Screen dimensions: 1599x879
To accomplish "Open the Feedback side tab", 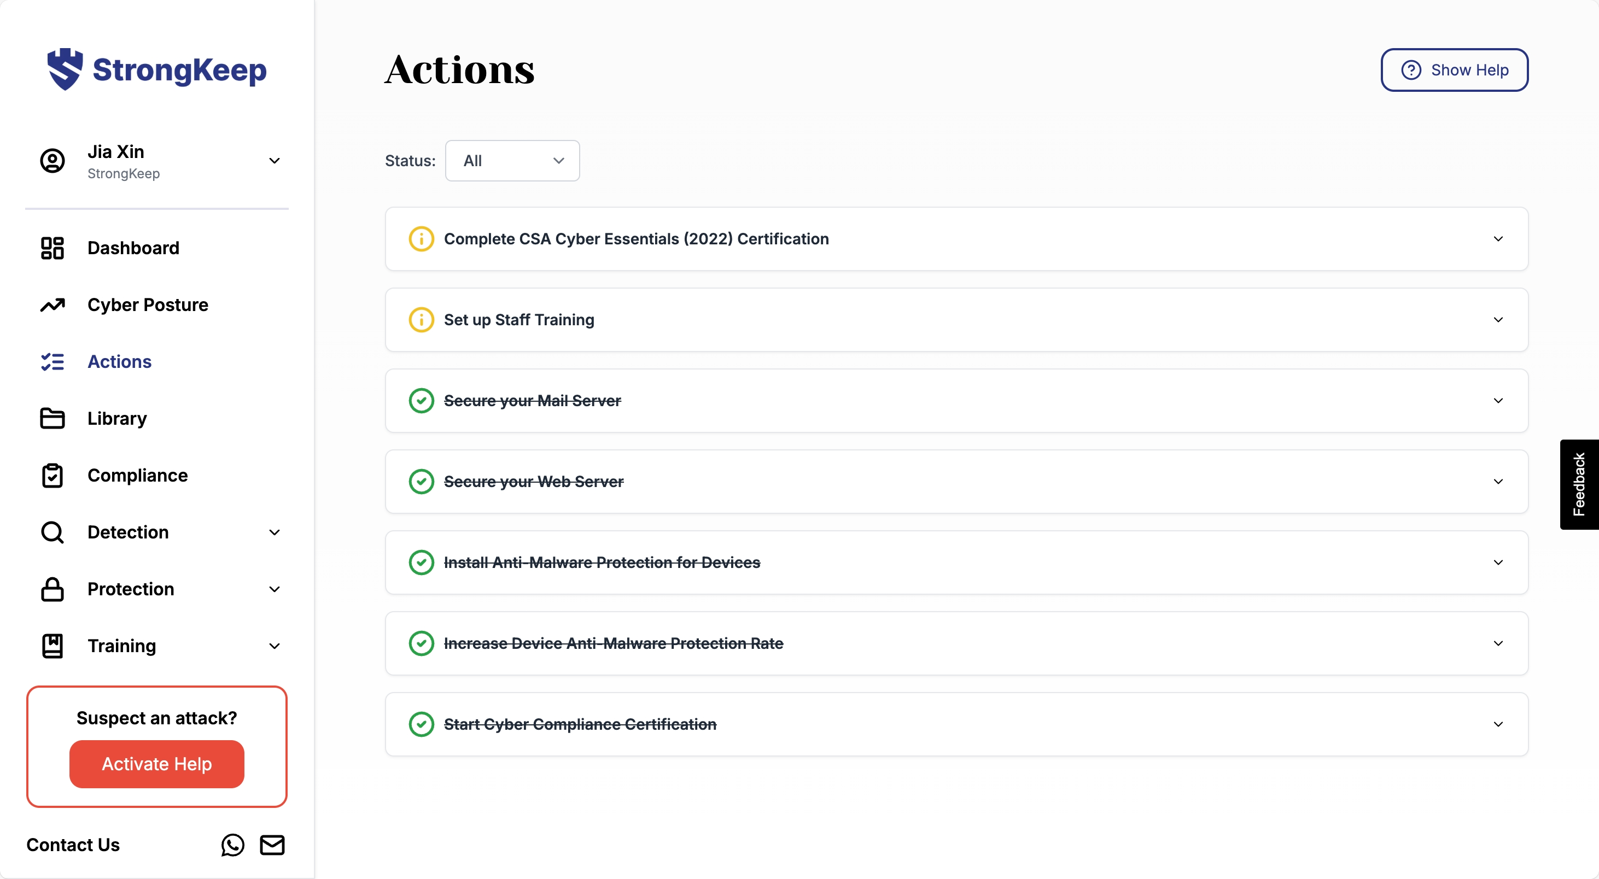I will coord(1579,484).
